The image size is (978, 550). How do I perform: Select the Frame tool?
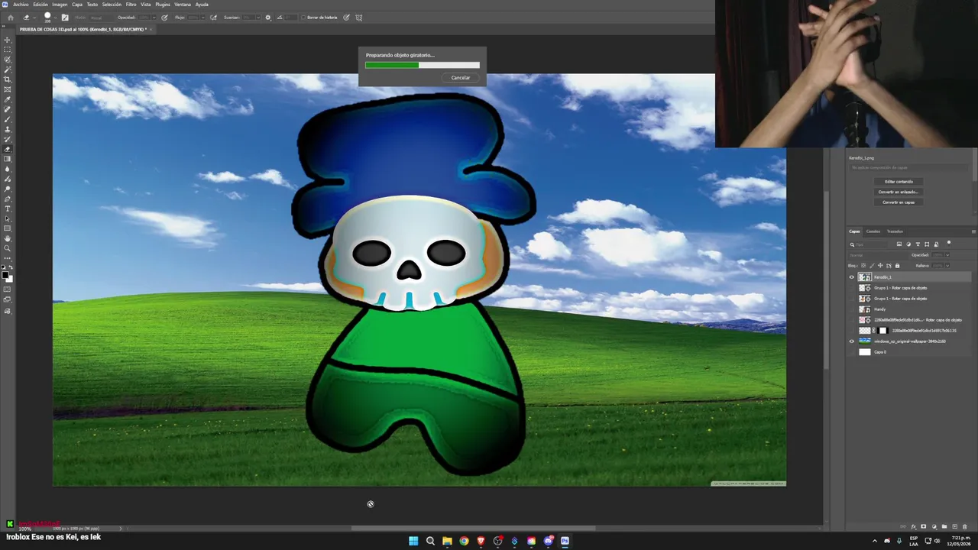click(x=8, y=89)
